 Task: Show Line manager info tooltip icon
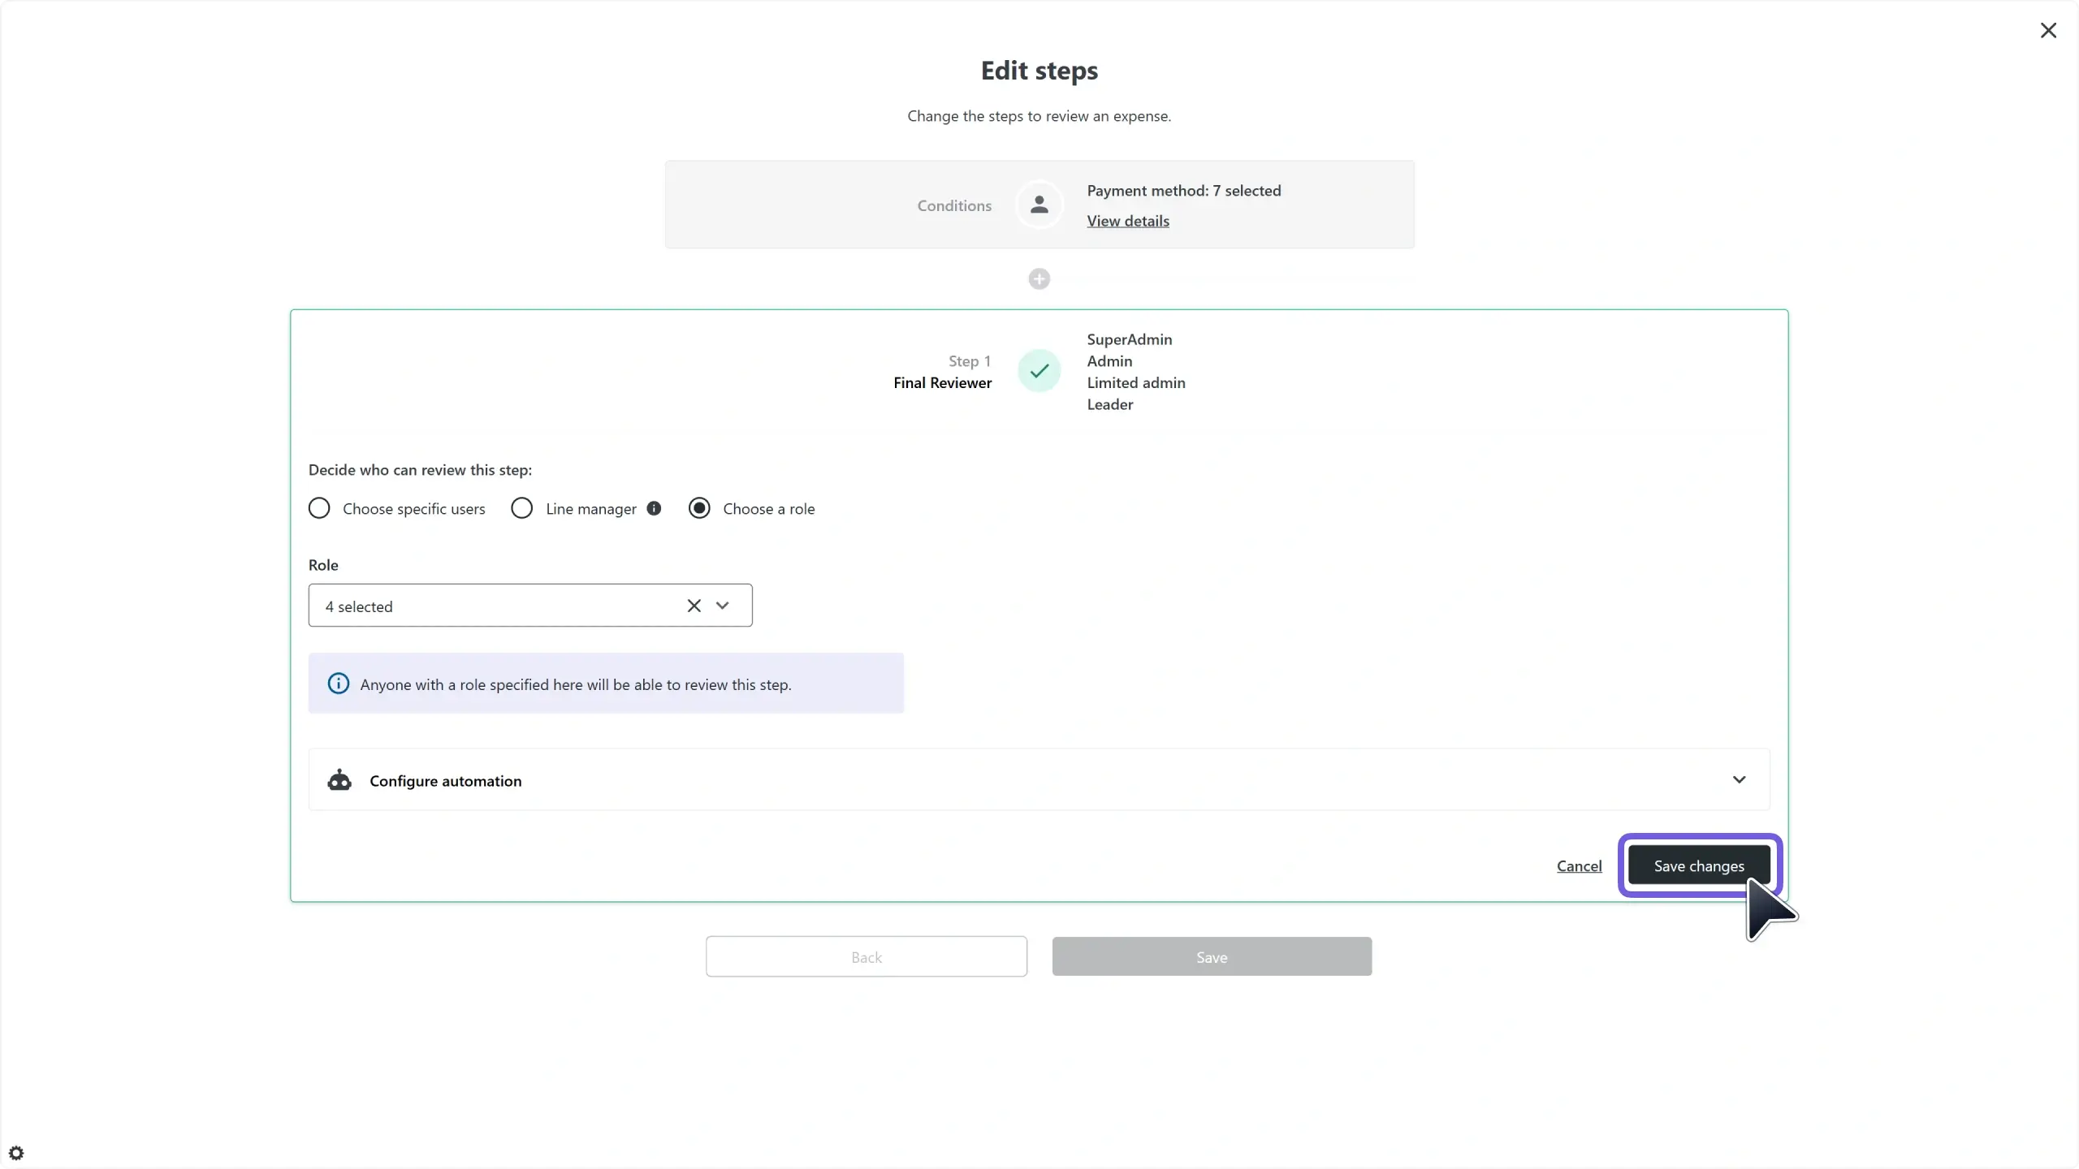point(654,508)
